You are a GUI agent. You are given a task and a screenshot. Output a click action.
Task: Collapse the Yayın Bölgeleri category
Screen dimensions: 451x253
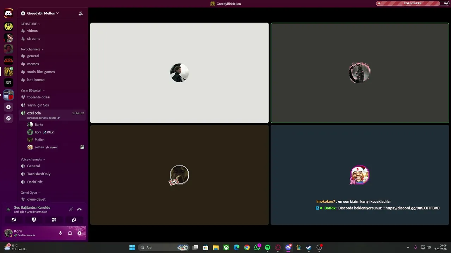32,90
